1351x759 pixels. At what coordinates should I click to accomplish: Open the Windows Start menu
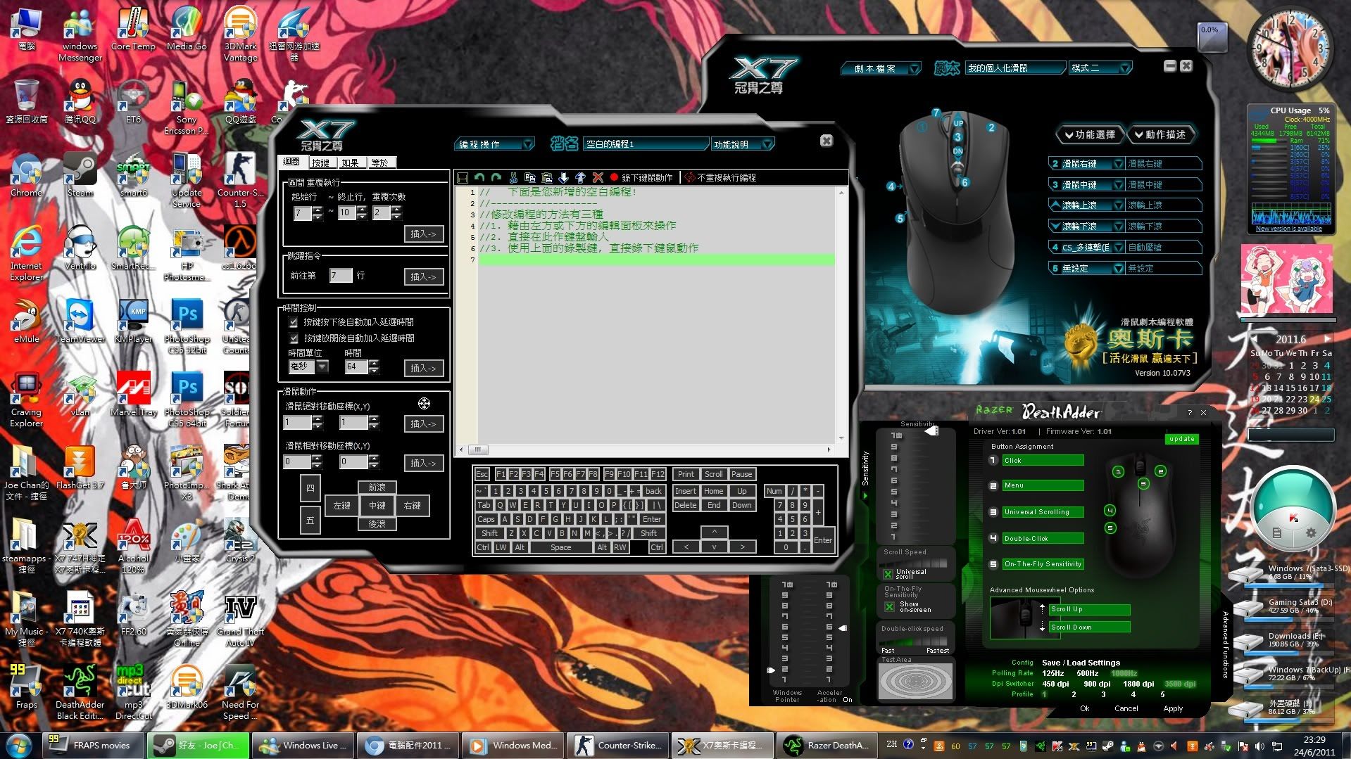tap(19, 745)
